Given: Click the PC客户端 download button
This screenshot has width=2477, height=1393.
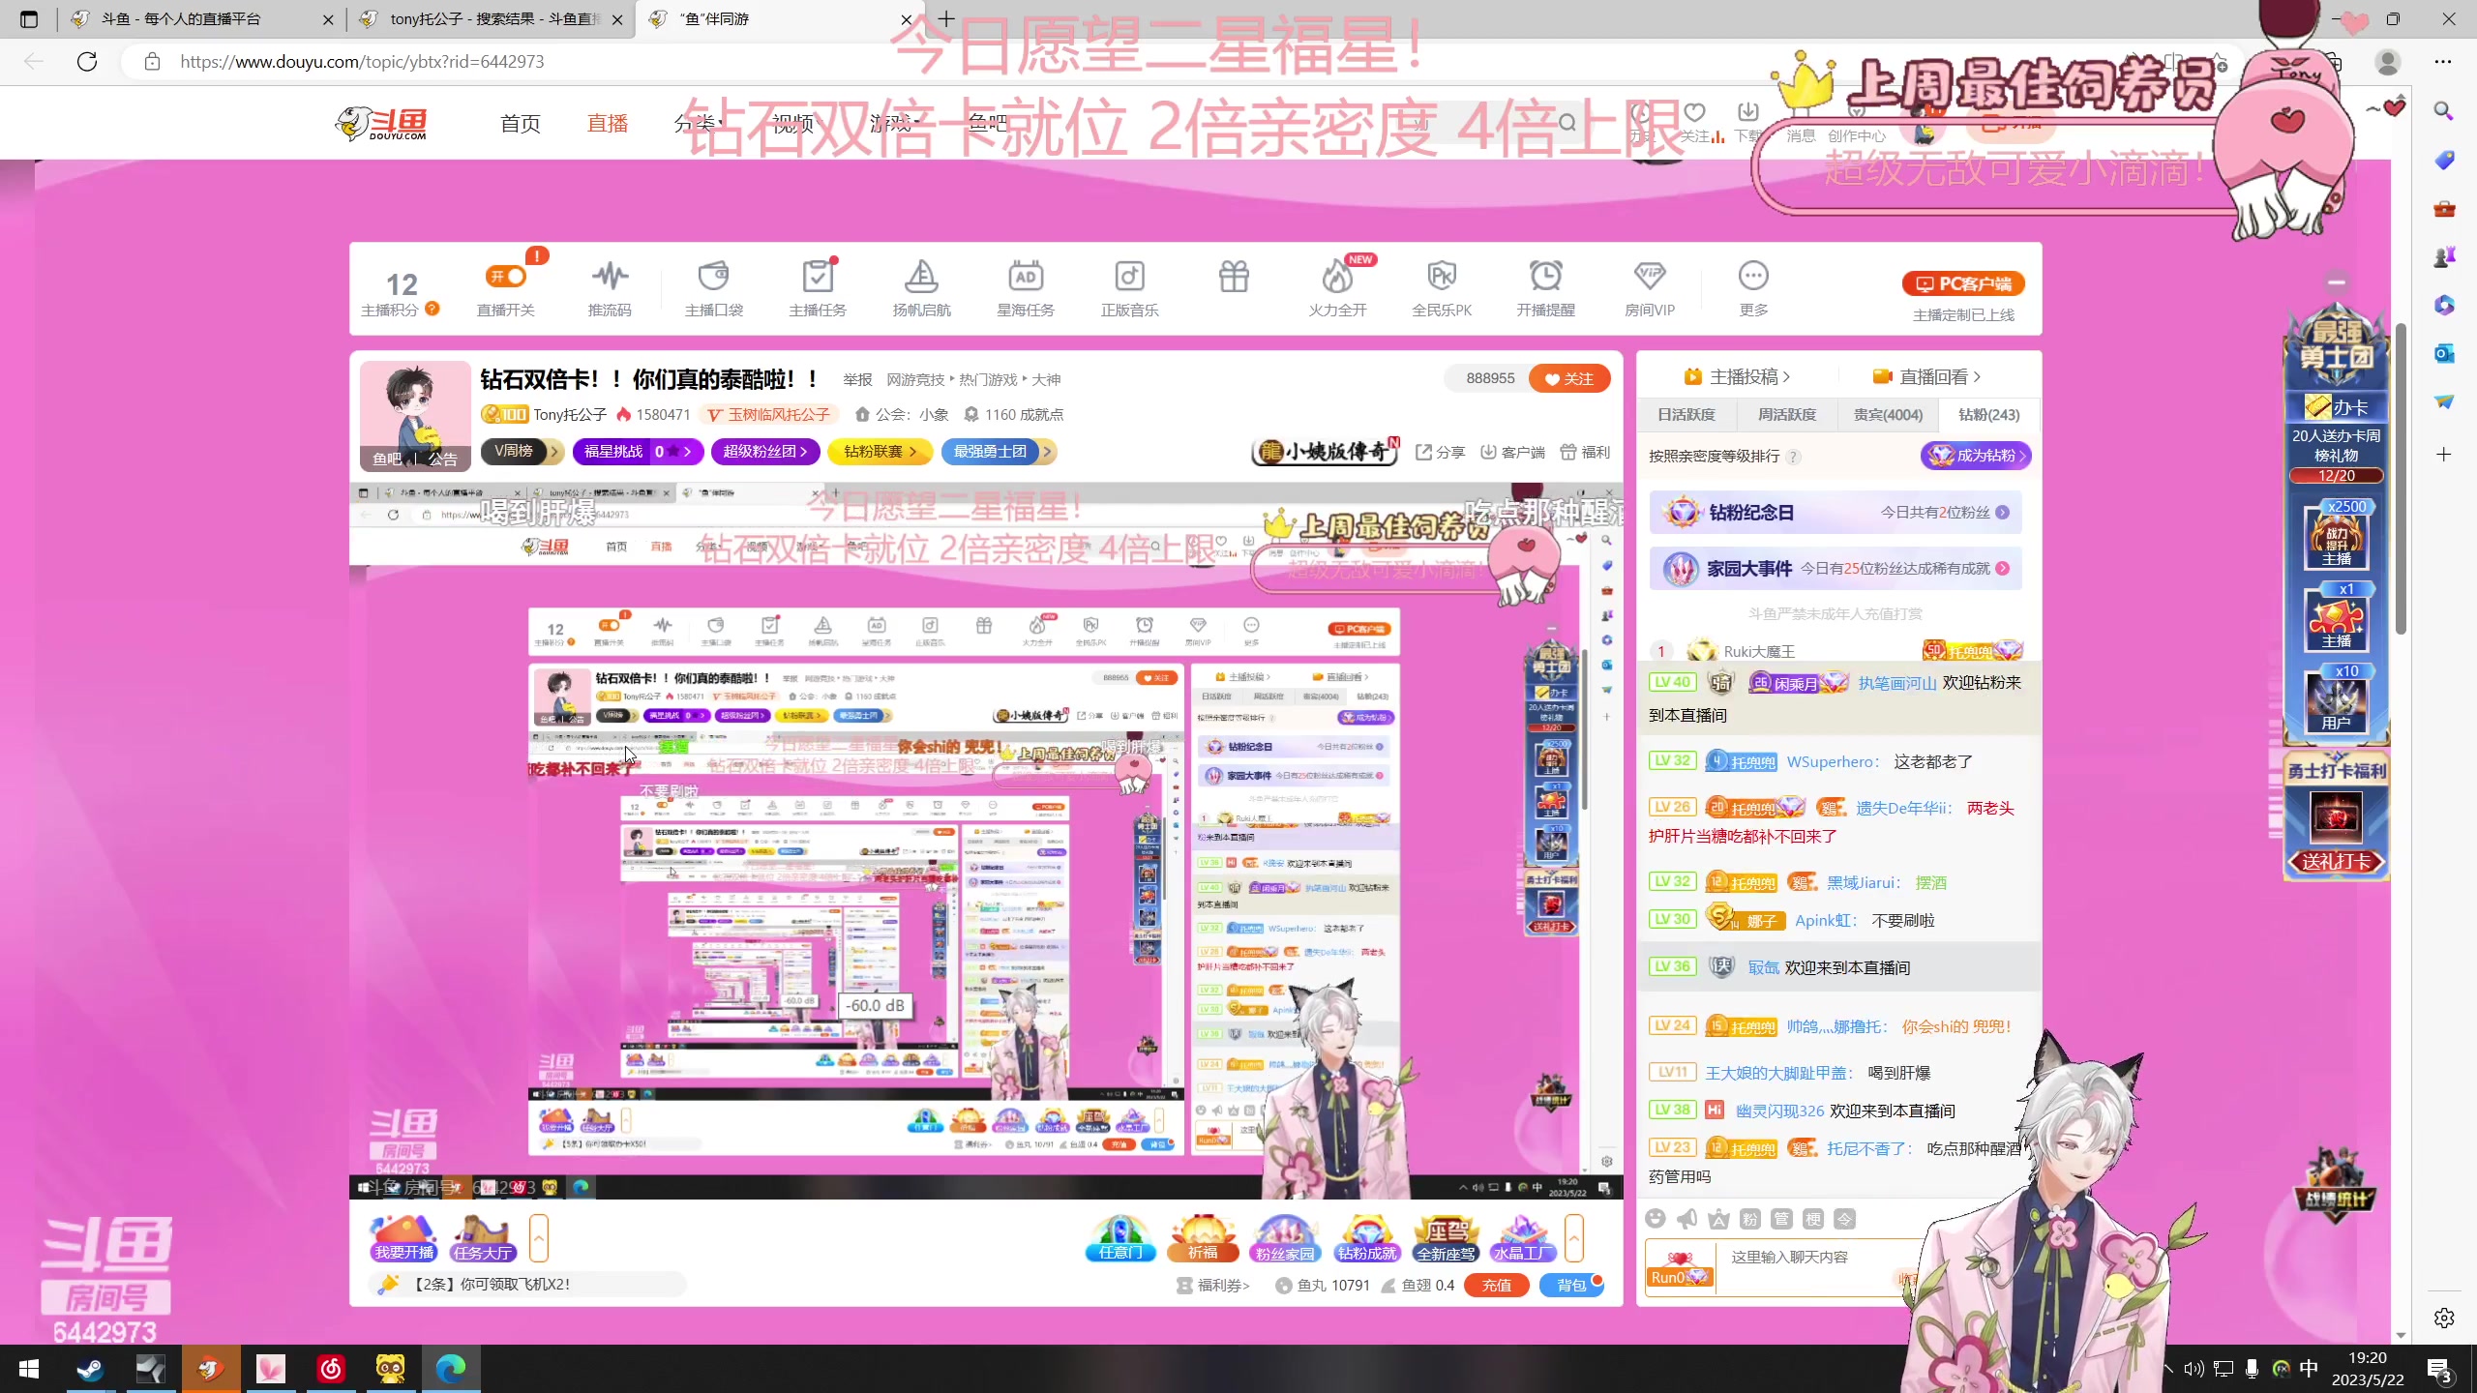Looking at the screenshot, I should (1963, 283).
